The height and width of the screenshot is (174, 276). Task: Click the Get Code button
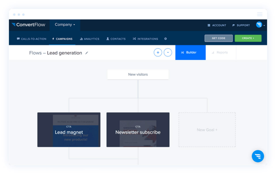(218, 38)
